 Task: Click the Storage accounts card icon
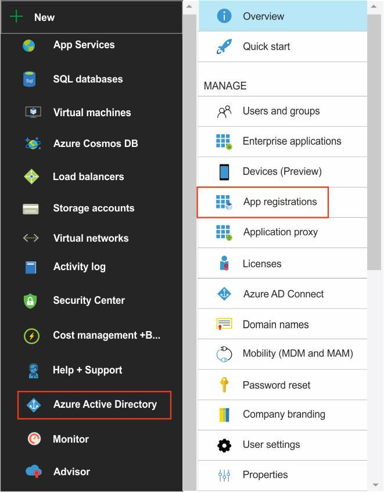point(31,209)
